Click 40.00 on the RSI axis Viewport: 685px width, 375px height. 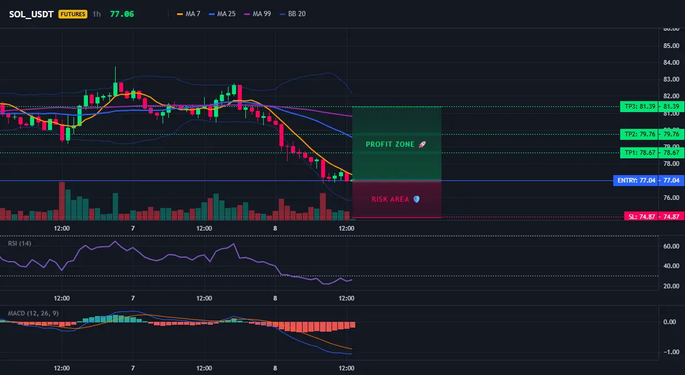tap(671, 266)
